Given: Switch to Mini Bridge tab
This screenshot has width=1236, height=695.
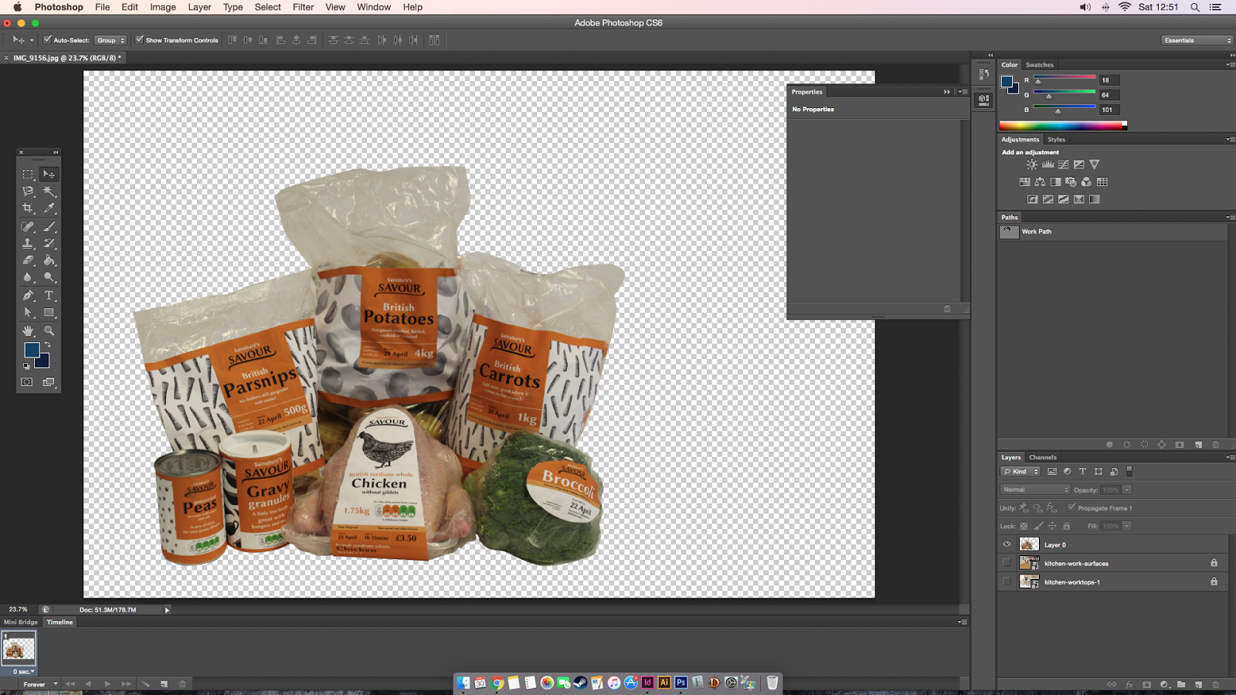Looking at the screenshot, I should pyautogui.click(x=21, y=622).
